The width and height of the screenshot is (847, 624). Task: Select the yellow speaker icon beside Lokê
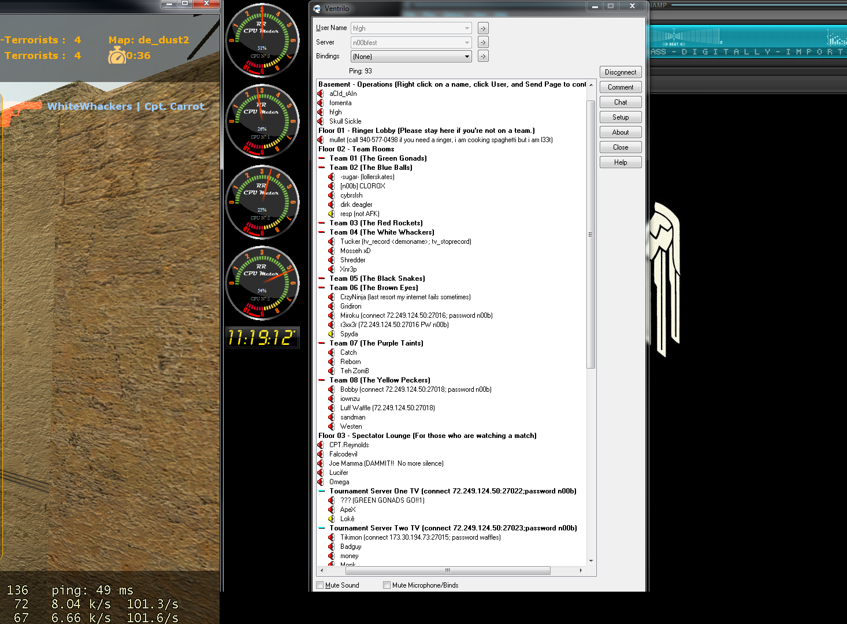(332, 519)
